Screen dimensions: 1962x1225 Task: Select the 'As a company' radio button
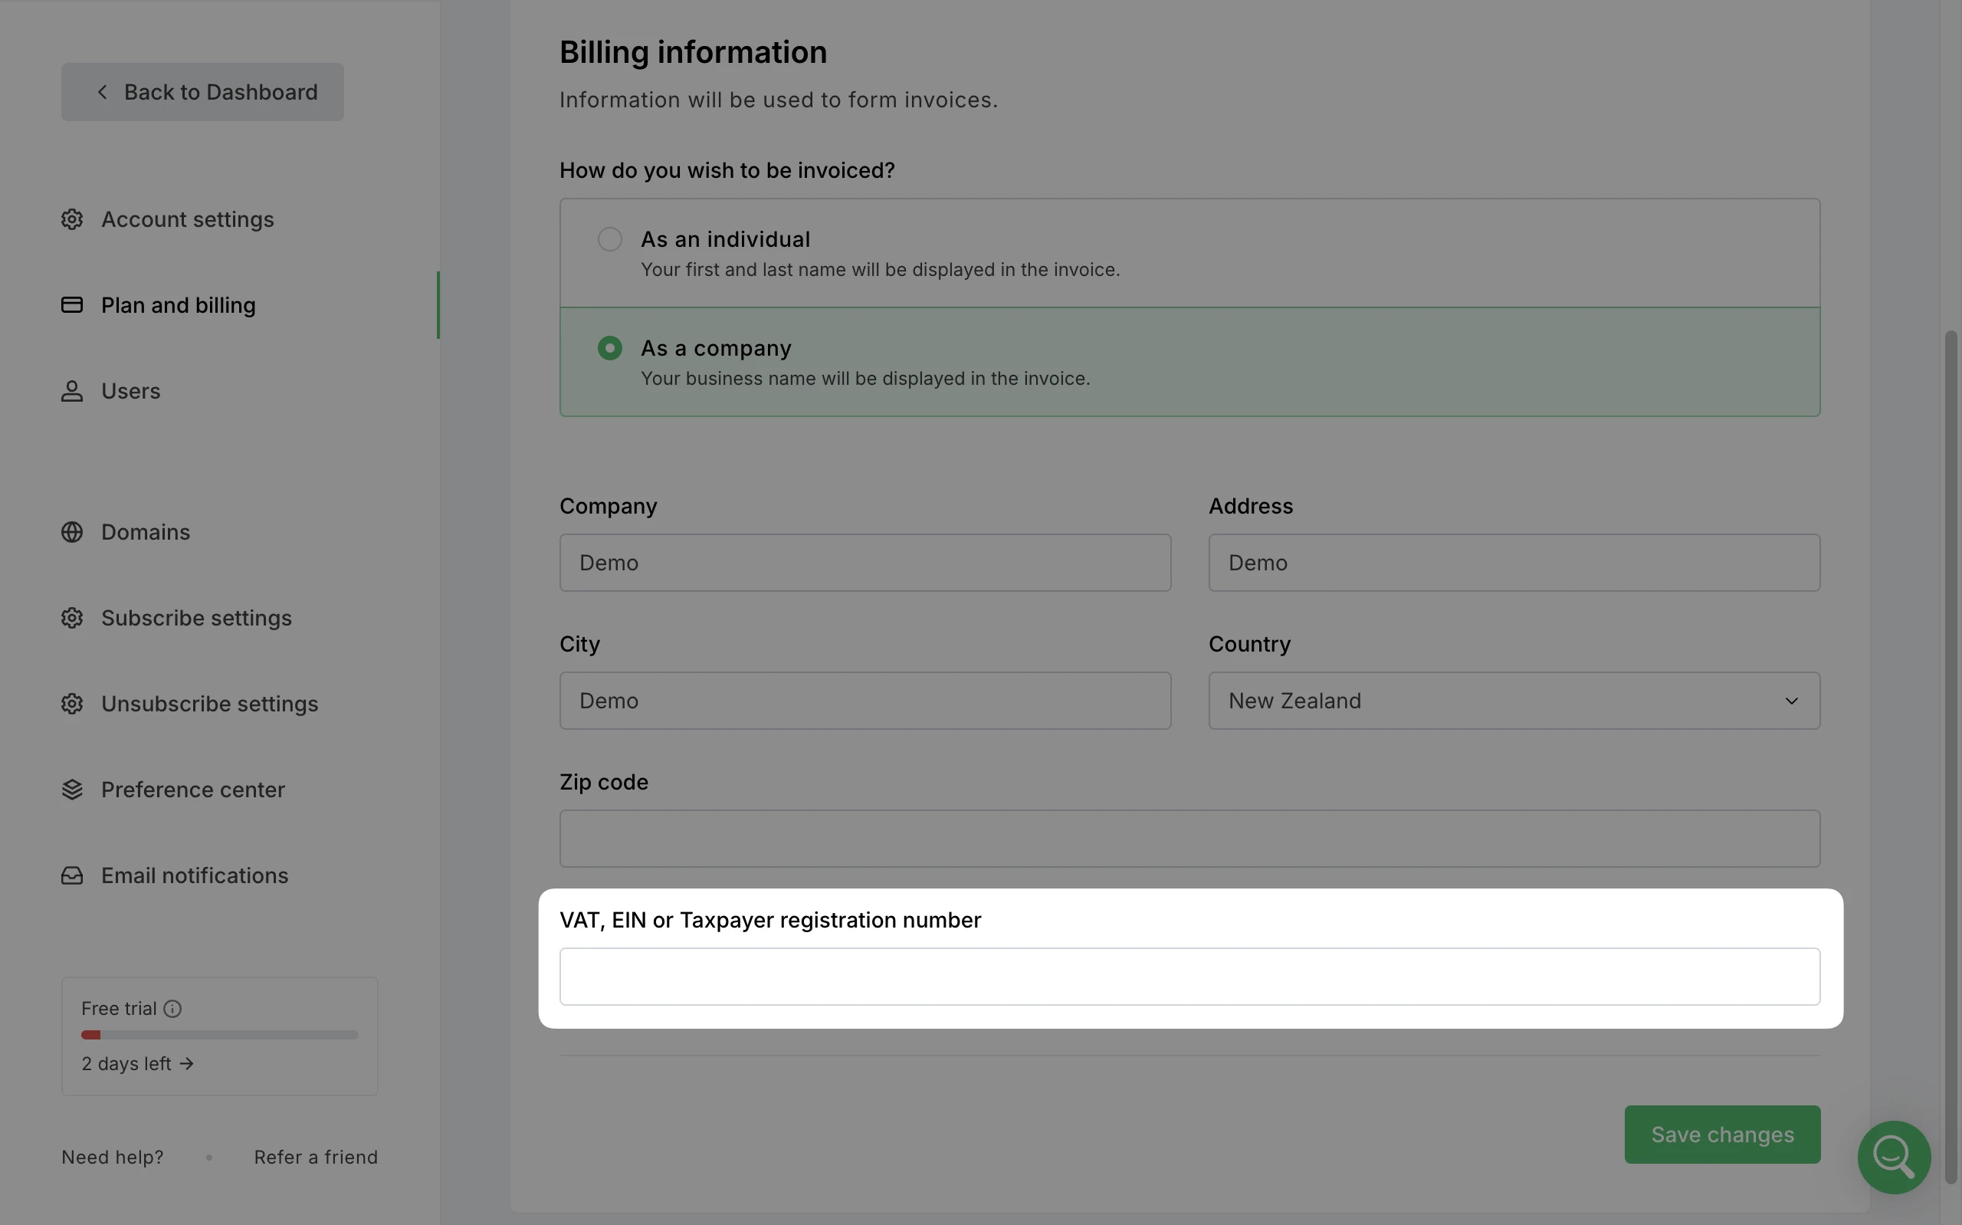610,348
